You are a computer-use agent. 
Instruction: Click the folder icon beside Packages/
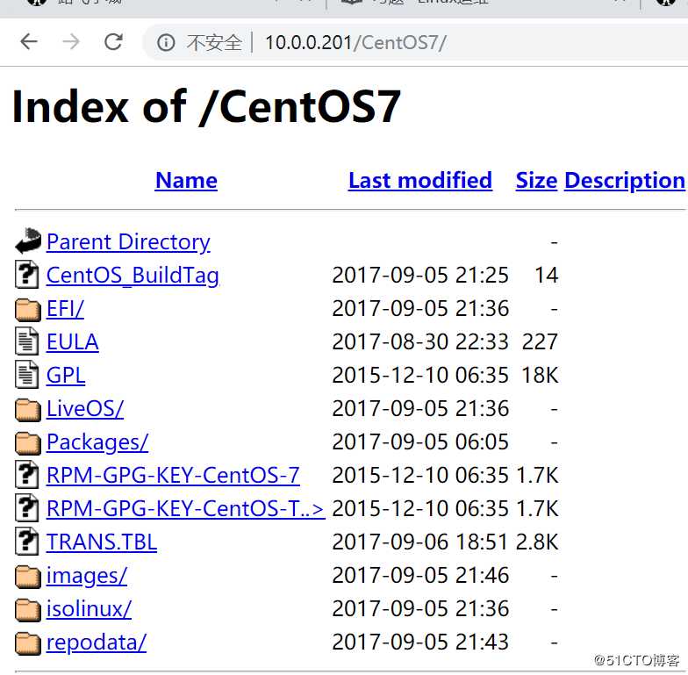click(x=28, y=442)
